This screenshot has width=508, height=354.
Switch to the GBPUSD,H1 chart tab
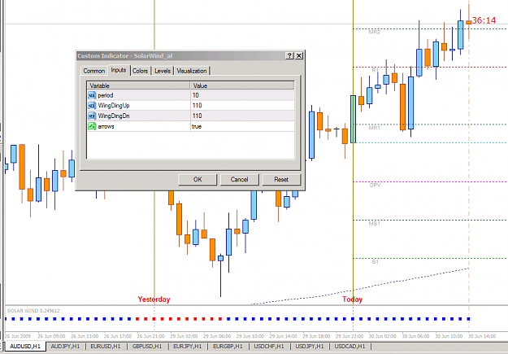[x=147, y=347]
